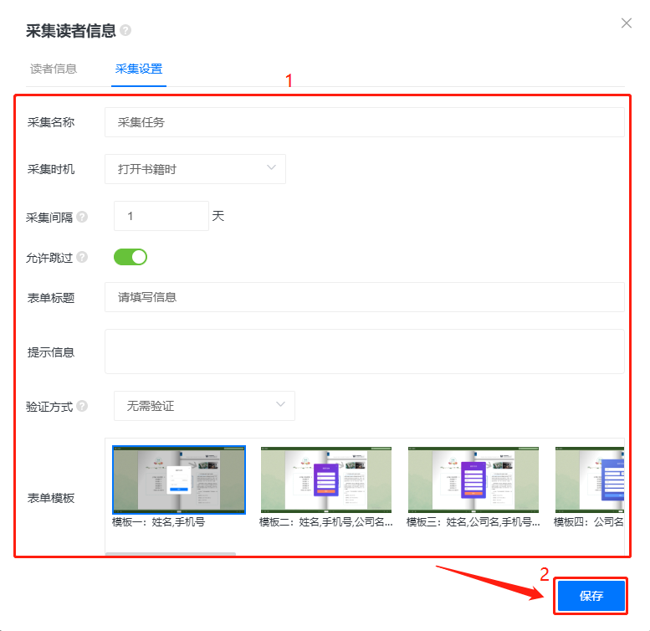Select template 模板一 thumbnail
The width and height of the screenshot is (650, 631).
point(179,480)
